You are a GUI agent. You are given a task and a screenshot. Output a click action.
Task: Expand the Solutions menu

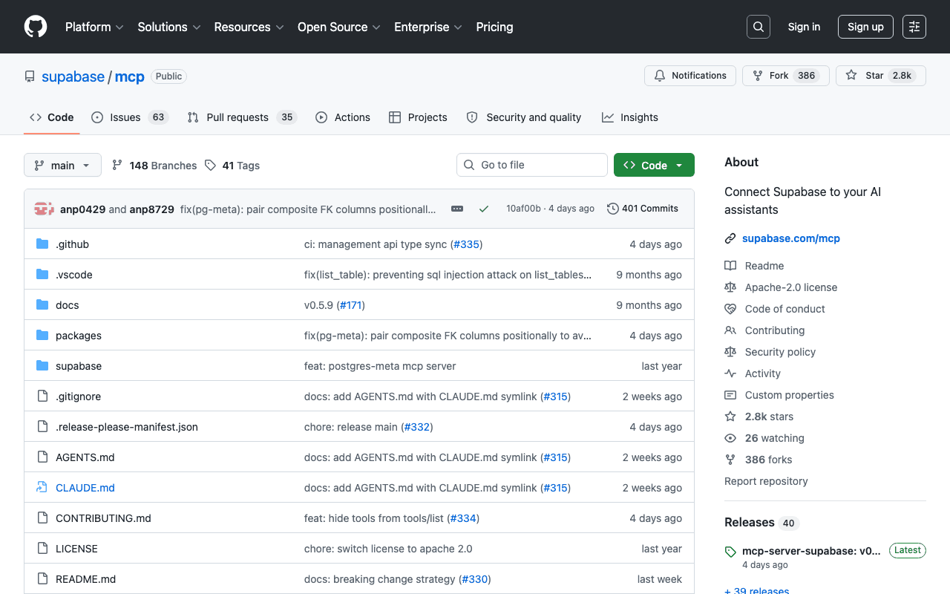pos(169,27)
